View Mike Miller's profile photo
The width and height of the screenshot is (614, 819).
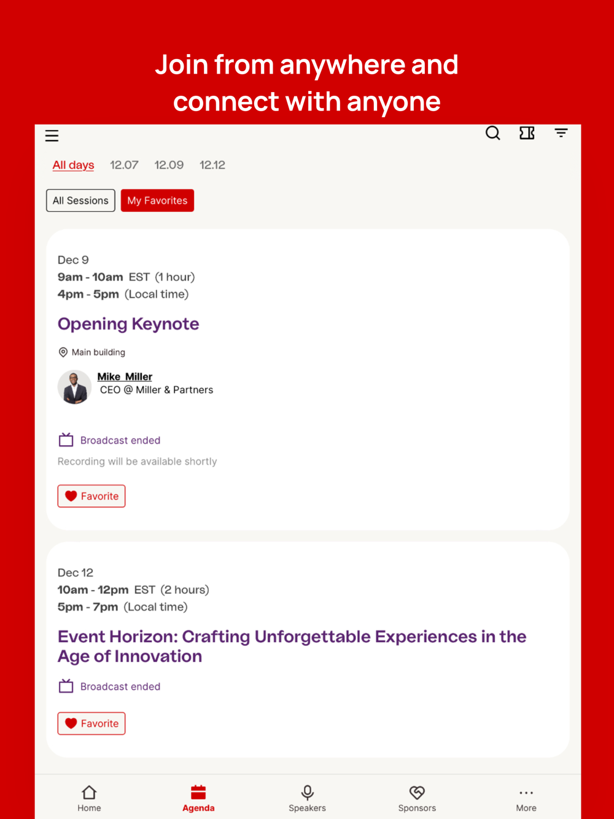coord(75,387)
